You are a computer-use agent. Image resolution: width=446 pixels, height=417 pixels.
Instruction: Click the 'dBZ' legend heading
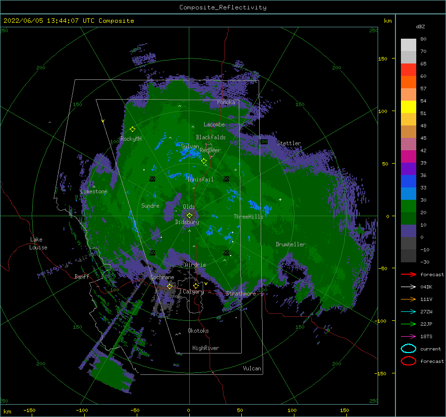tap(420, 26)
